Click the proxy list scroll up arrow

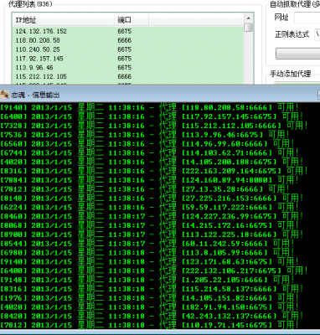248,18
